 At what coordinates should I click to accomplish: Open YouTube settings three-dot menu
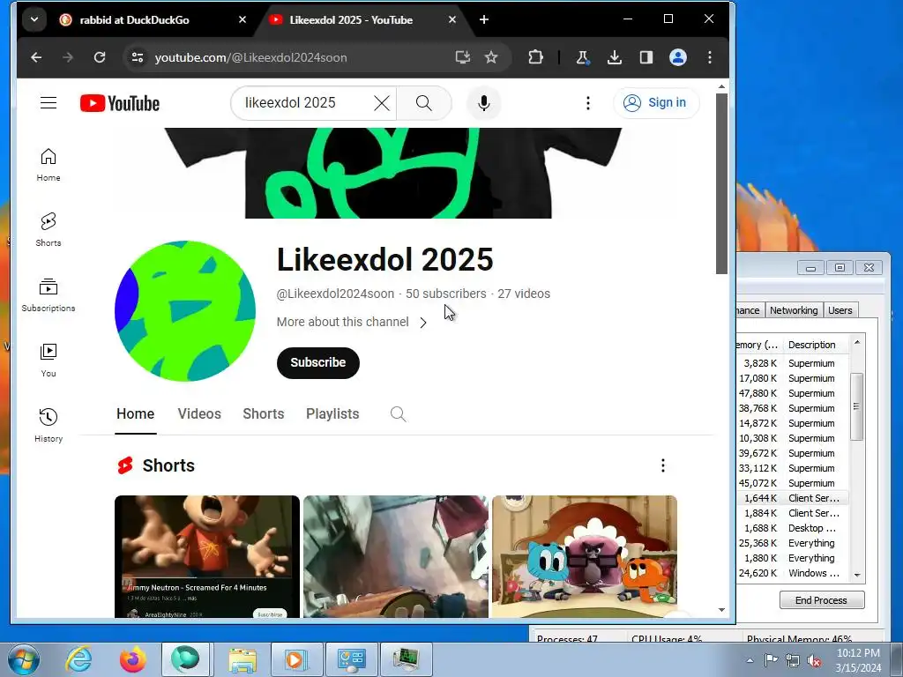click(587, 103)
